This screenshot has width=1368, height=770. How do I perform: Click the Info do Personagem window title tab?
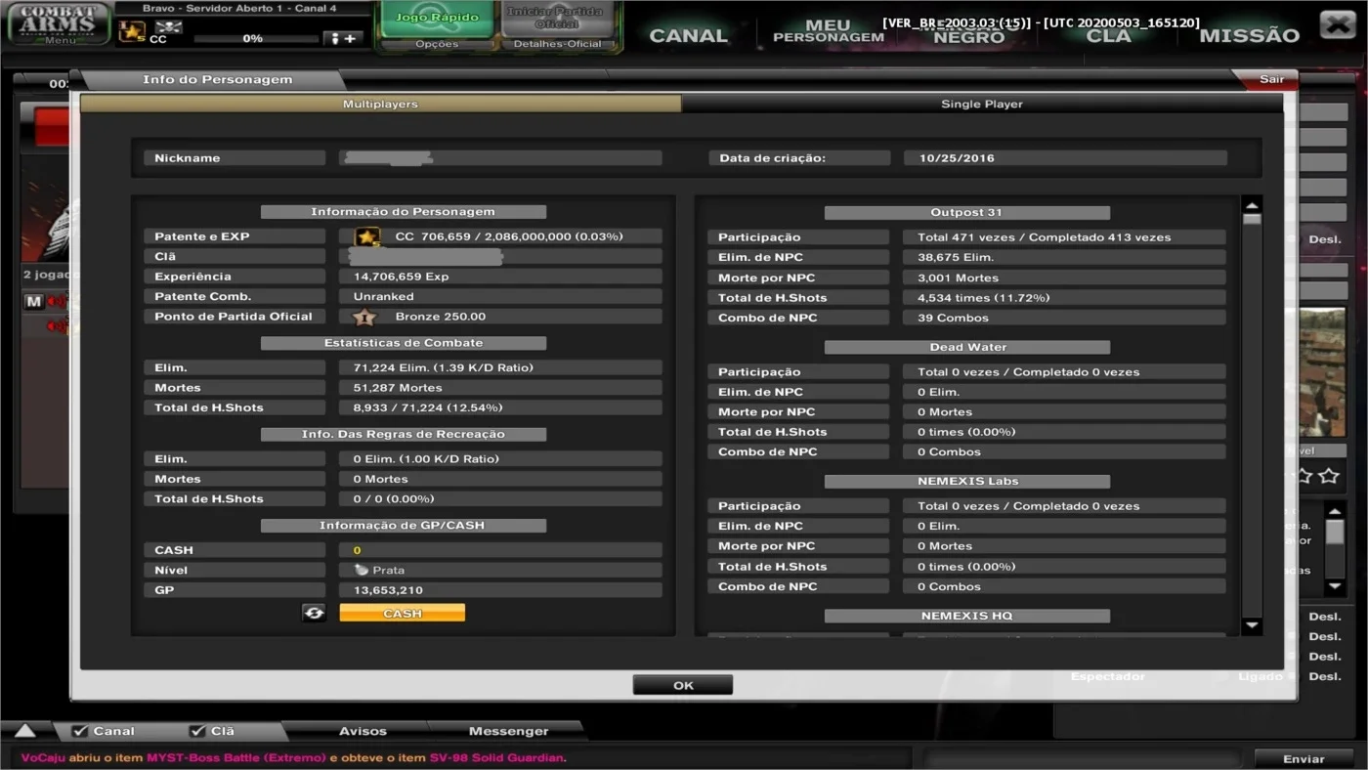coord(217,79)
